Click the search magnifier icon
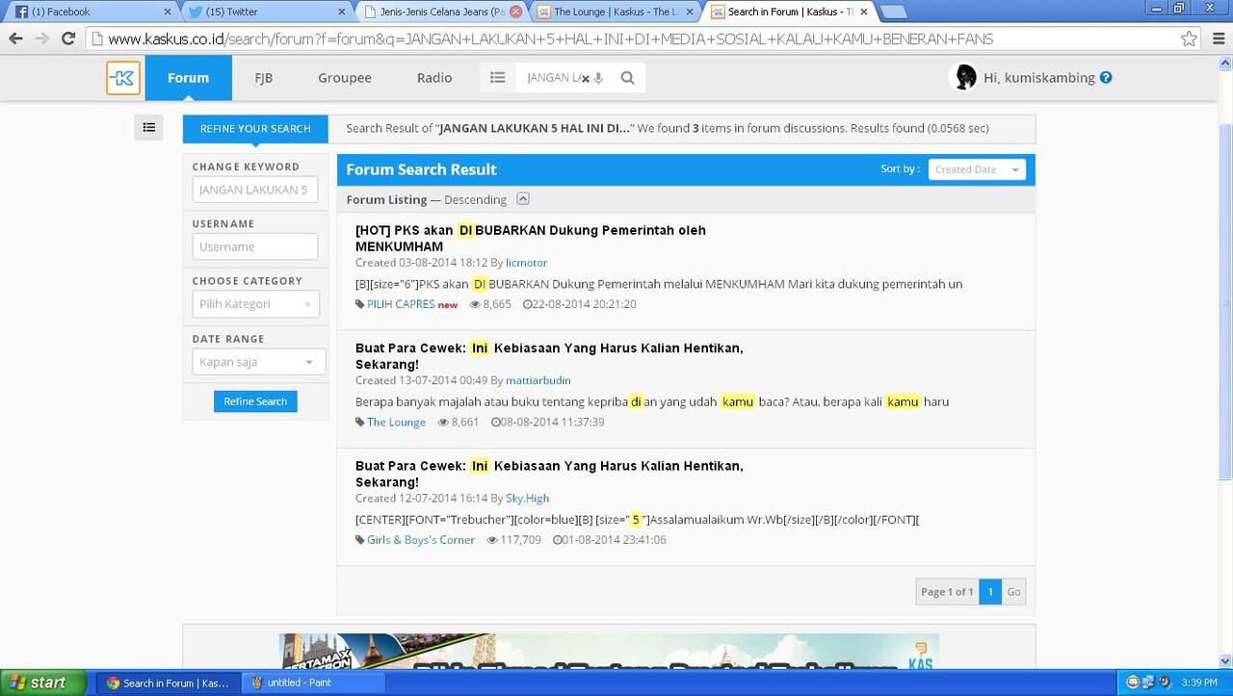The width and height of the screenshot is (1233, 696). coord(627,78)
